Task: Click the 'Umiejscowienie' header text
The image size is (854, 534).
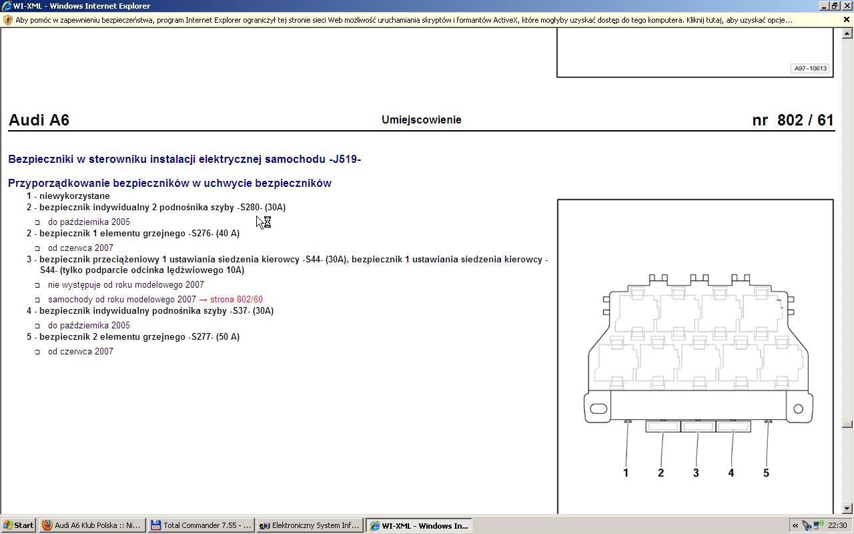Action: tap(422, 120)
